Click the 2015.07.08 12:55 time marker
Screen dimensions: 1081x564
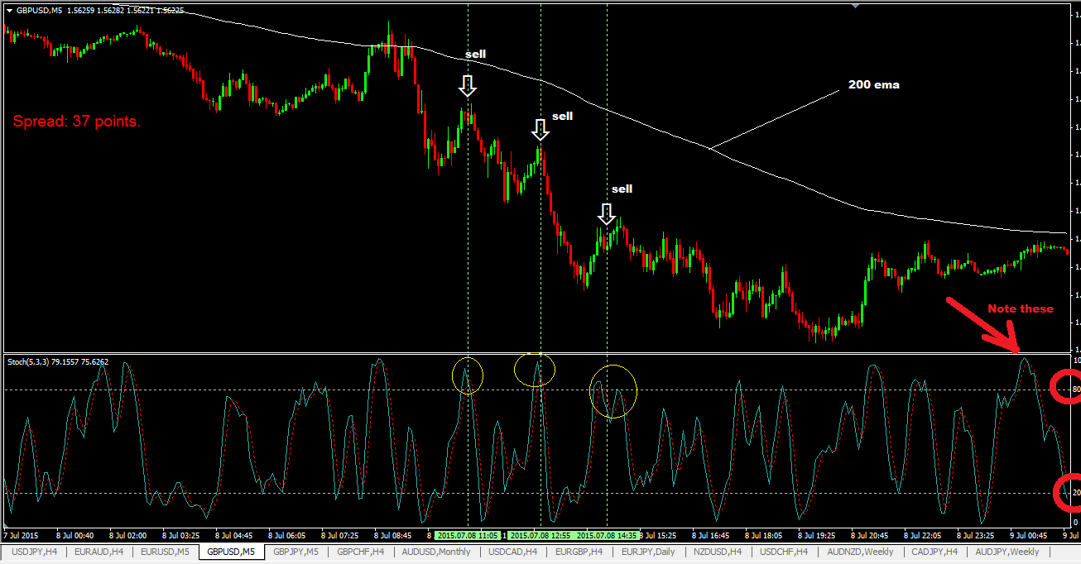click(x=540, y=535)
